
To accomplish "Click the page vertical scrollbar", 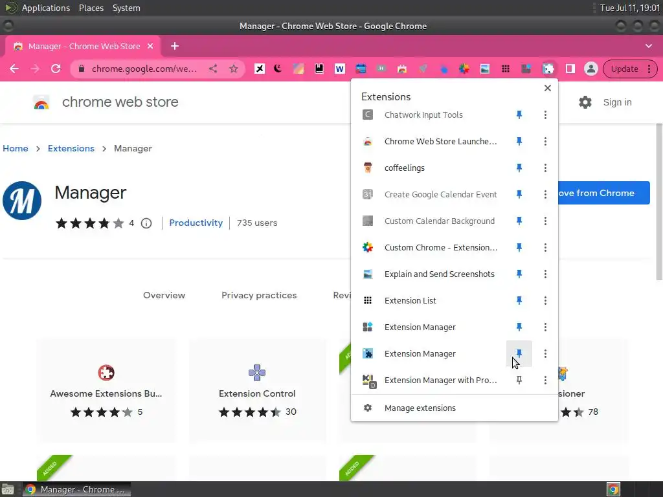I will click(x=659, y=202).
